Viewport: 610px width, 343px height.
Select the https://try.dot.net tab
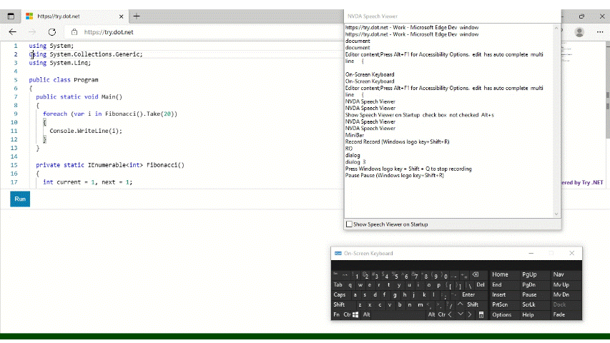pyautogui.click(x=74, y=16)
